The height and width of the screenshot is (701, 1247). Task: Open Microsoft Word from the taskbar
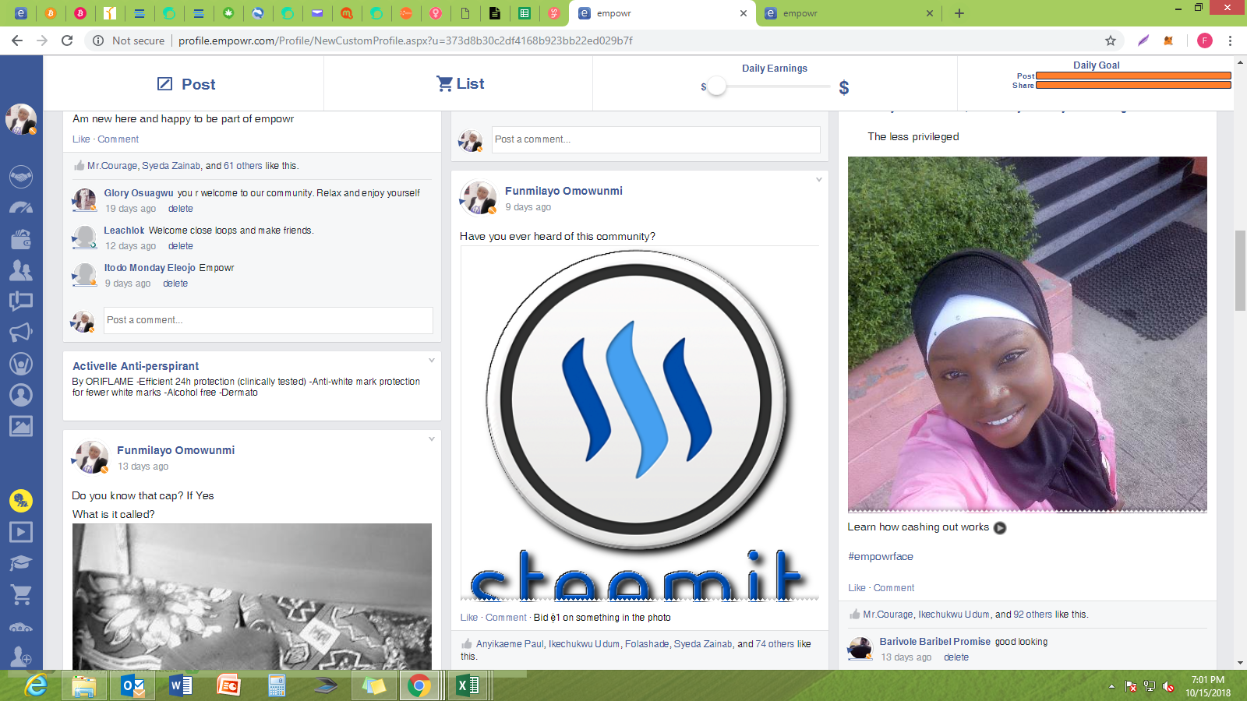[x=180, y=685]
